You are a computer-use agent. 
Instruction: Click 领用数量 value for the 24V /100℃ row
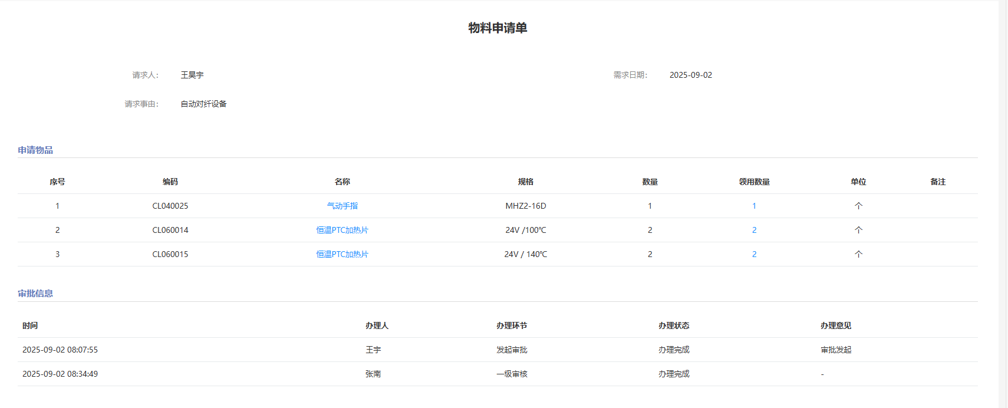pos(754,230)
